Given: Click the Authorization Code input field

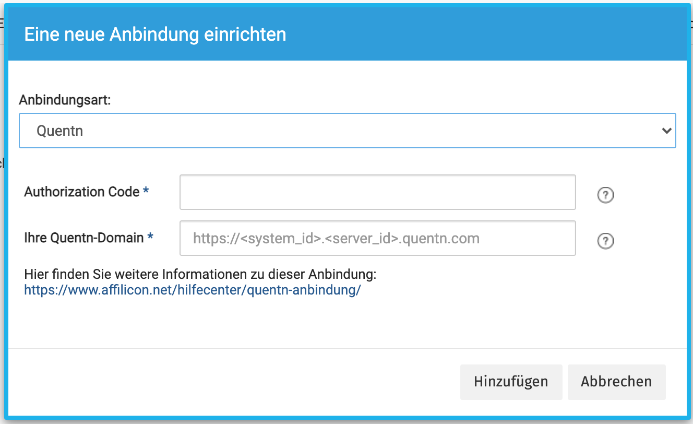Looking at the screenshot, I should coord(378,192).
